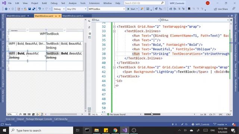Open the Edit menu
Screen dimensions: 239x134
coord(17,3)
